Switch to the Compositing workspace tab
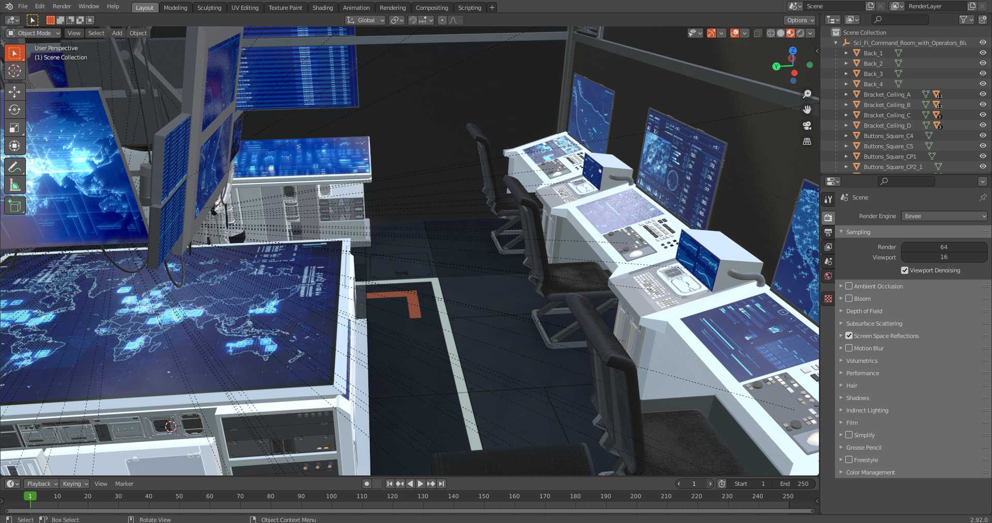 432,8
